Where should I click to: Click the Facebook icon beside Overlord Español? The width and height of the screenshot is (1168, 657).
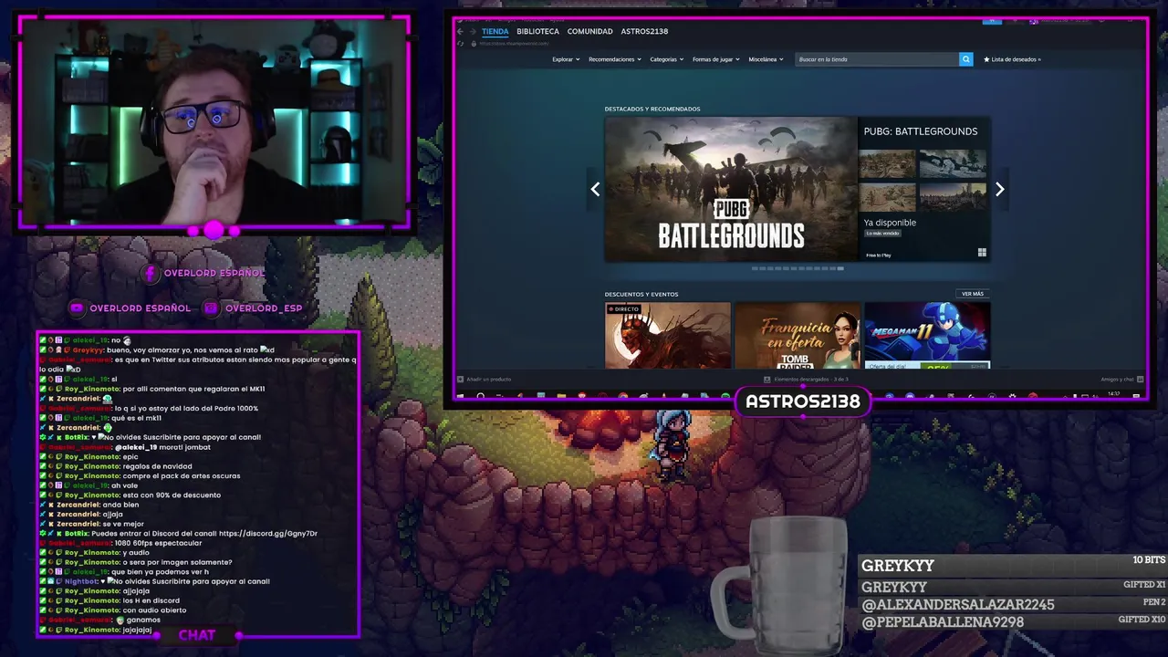click(x=151, y=273)
